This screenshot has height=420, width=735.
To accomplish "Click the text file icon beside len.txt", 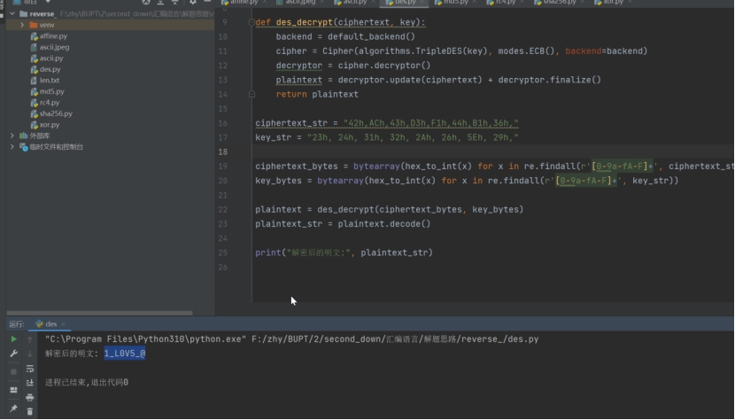I will (34, 81).
